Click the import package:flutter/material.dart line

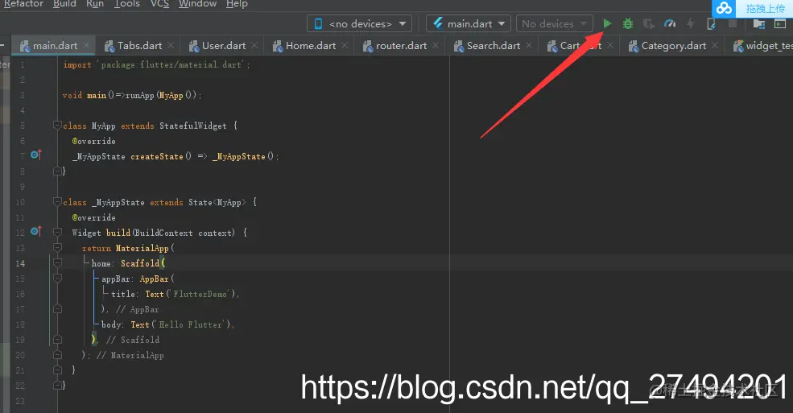[156, 64]
